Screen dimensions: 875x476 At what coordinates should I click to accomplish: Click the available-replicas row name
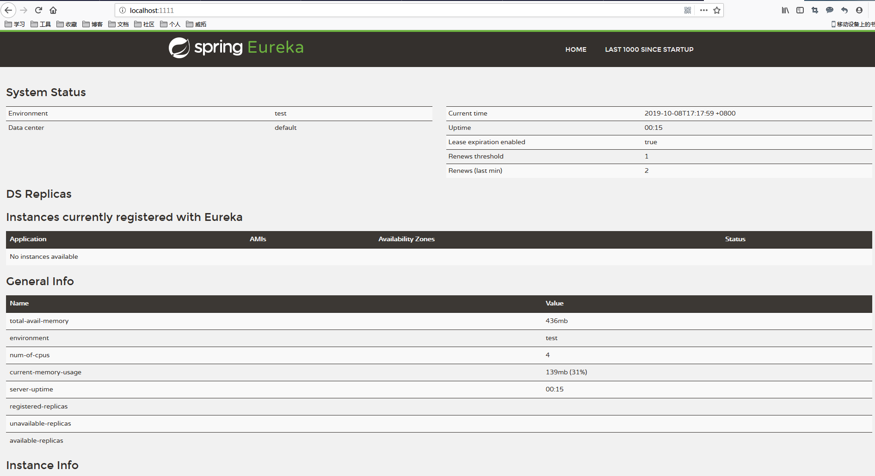point(37,440)
